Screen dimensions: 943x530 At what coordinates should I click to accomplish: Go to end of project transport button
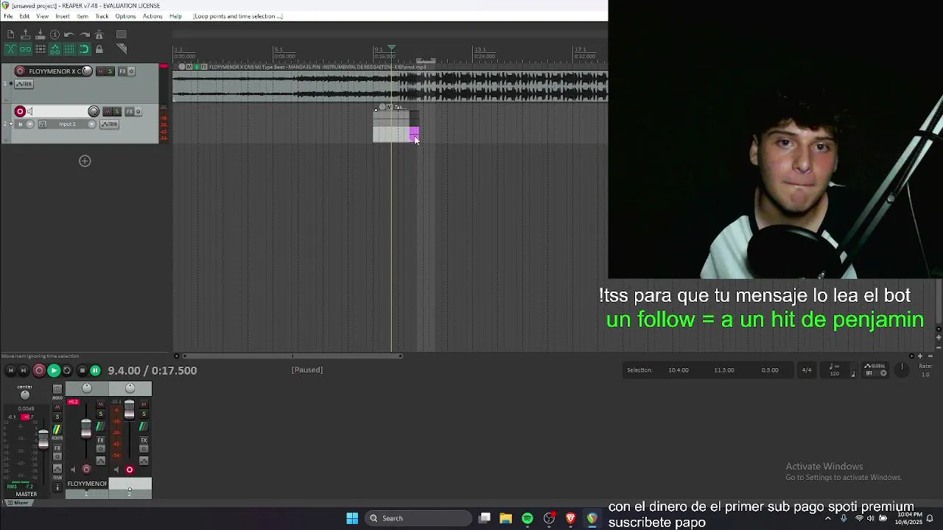(x=24, y=371)
